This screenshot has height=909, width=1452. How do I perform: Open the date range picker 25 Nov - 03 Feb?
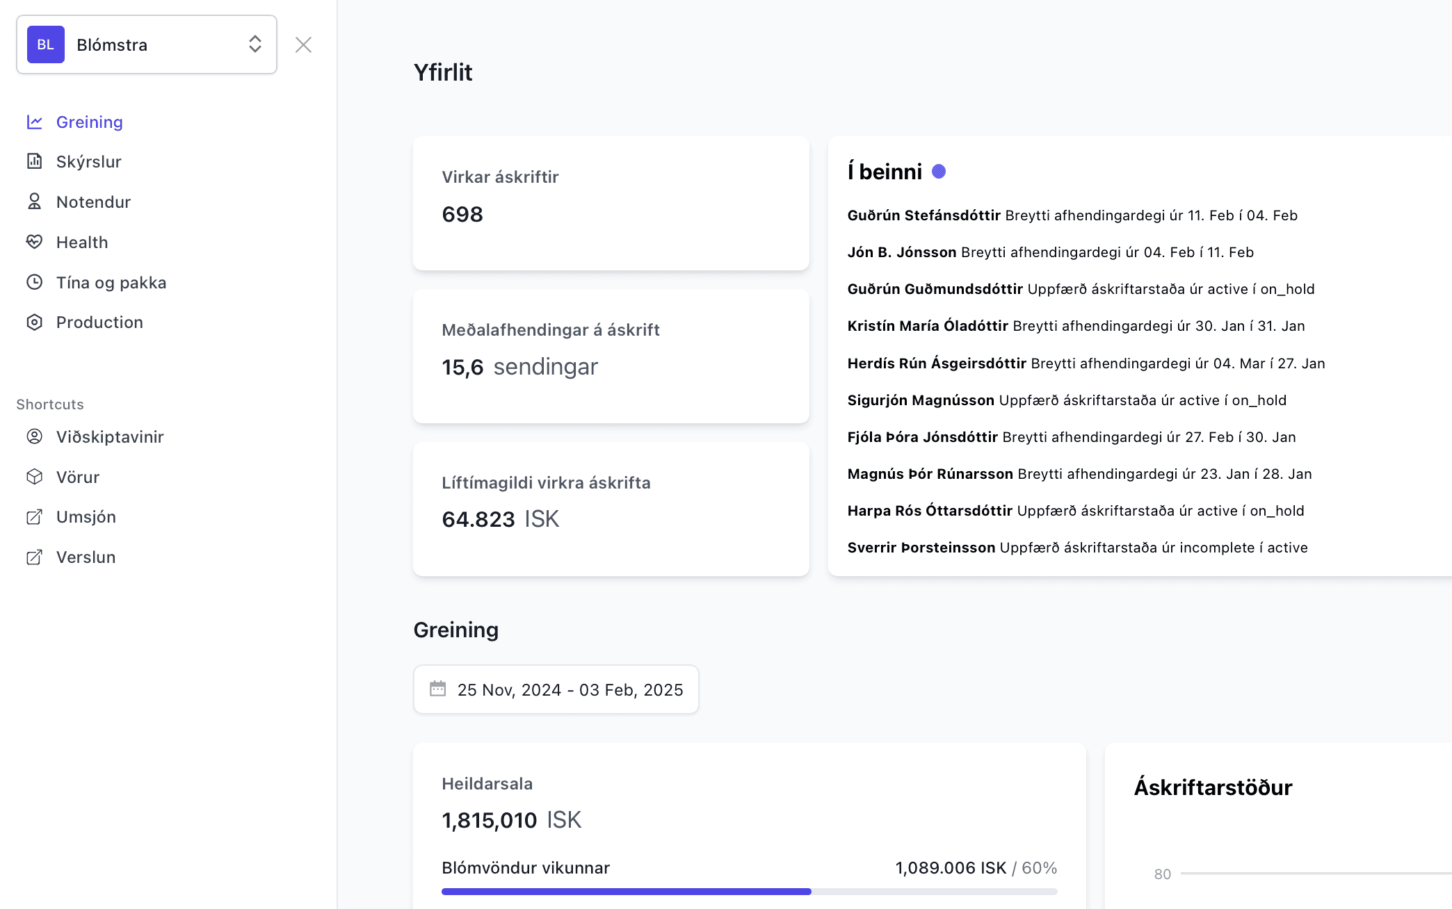tap(556, 689)
